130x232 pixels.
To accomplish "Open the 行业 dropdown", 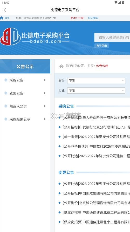I will click(96, 91).
